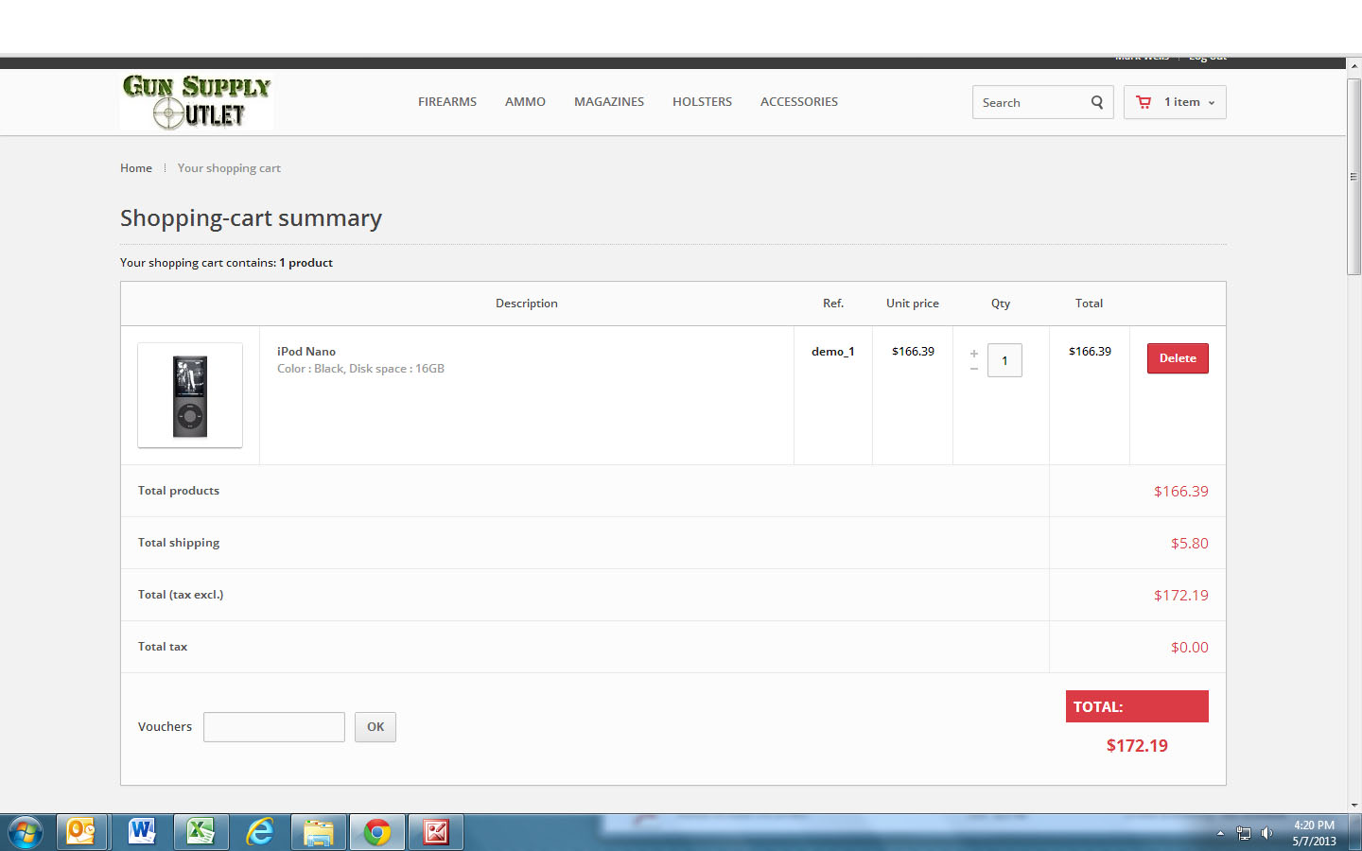The width and height of the screenshot is (1362, 851).
Task: Open the AMMO menu
Action: (525, 102)
